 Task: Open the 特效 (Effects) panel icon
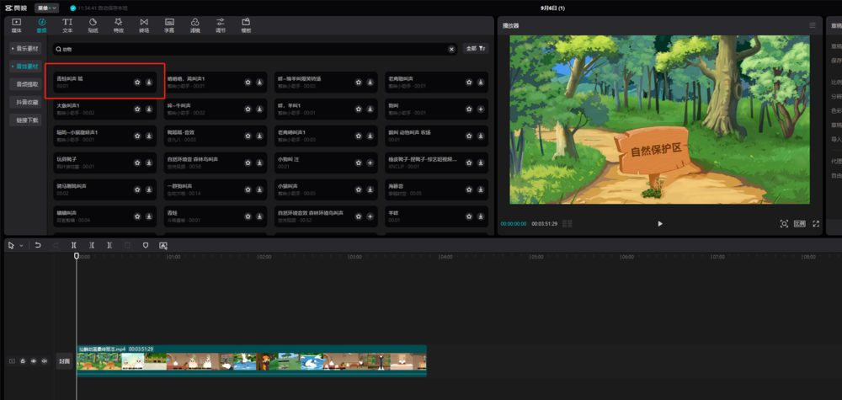[x=119, y=24]
